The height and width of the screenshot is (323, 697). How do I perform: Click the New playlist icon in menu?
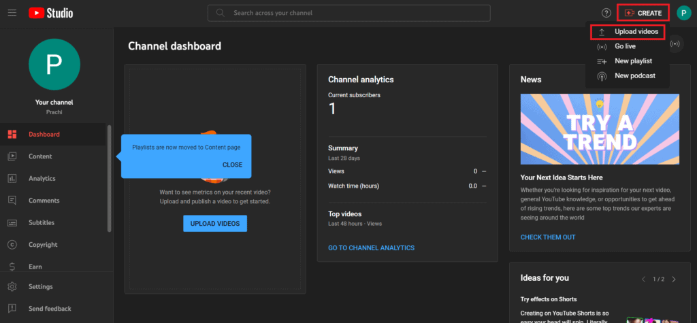pyautogui.click(x=602, y=61)
